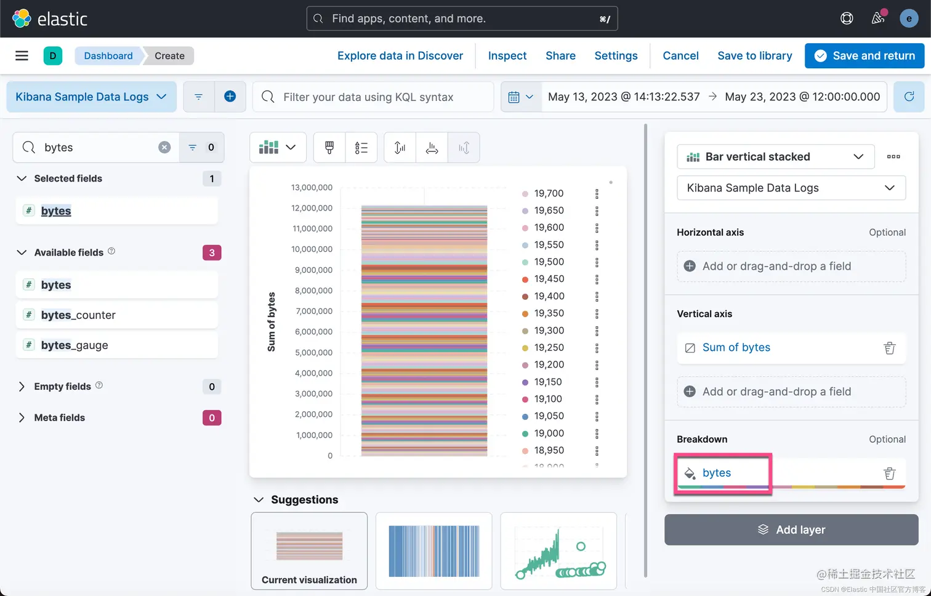
Task: Clear the bytes field search
Action: tap(164, 147)
